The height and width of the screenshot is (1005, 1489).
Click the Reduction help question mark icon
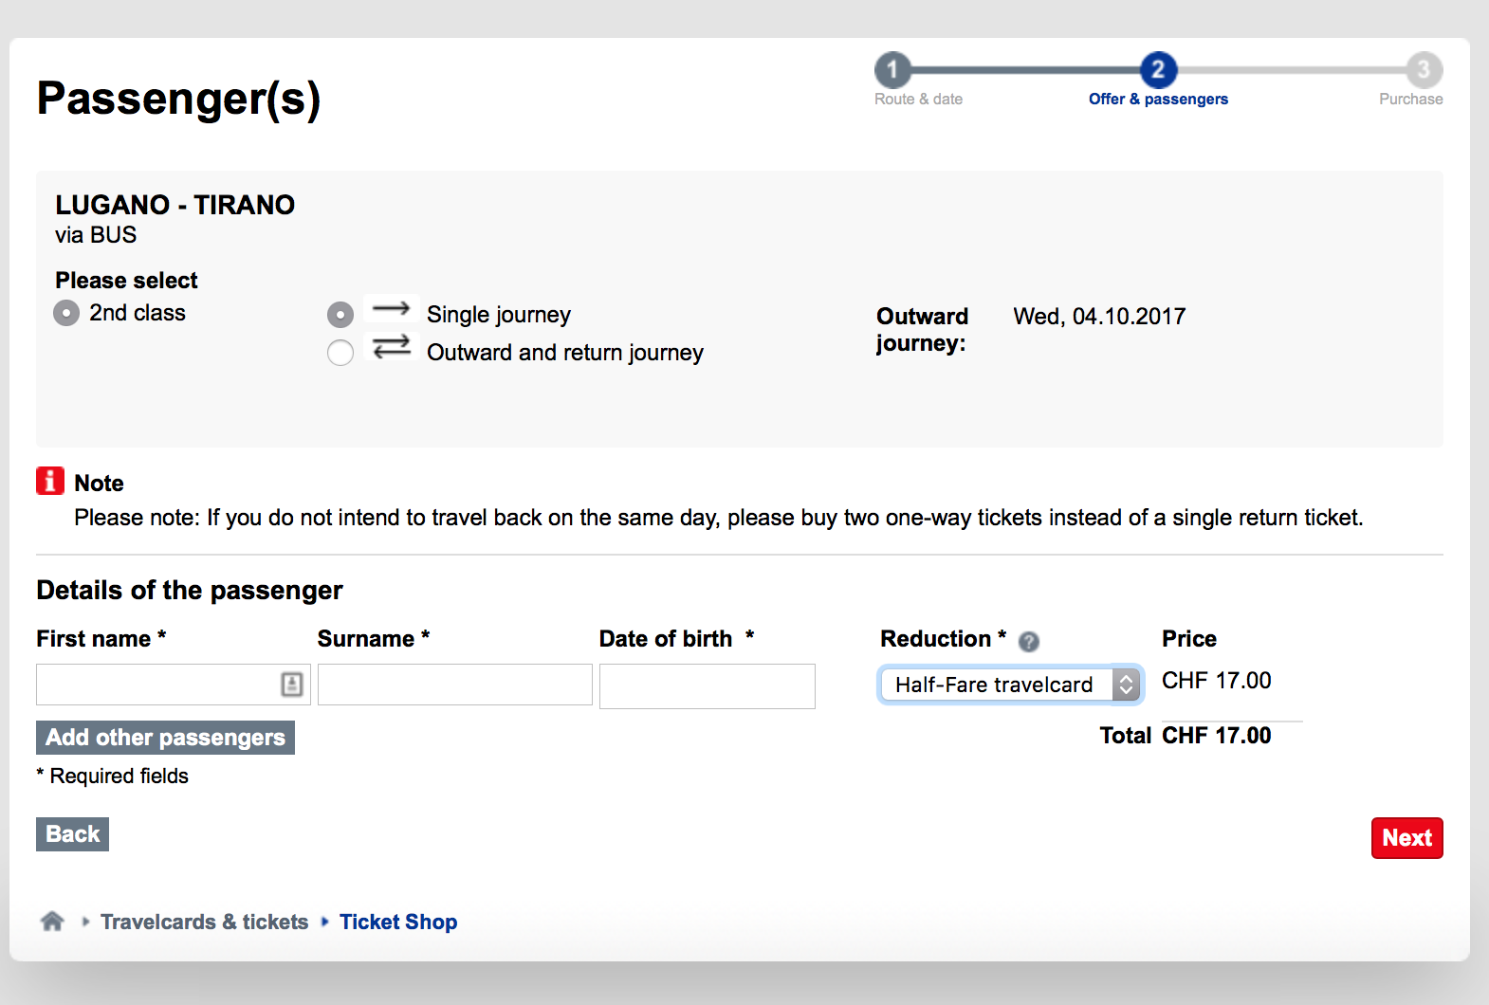1028,642
